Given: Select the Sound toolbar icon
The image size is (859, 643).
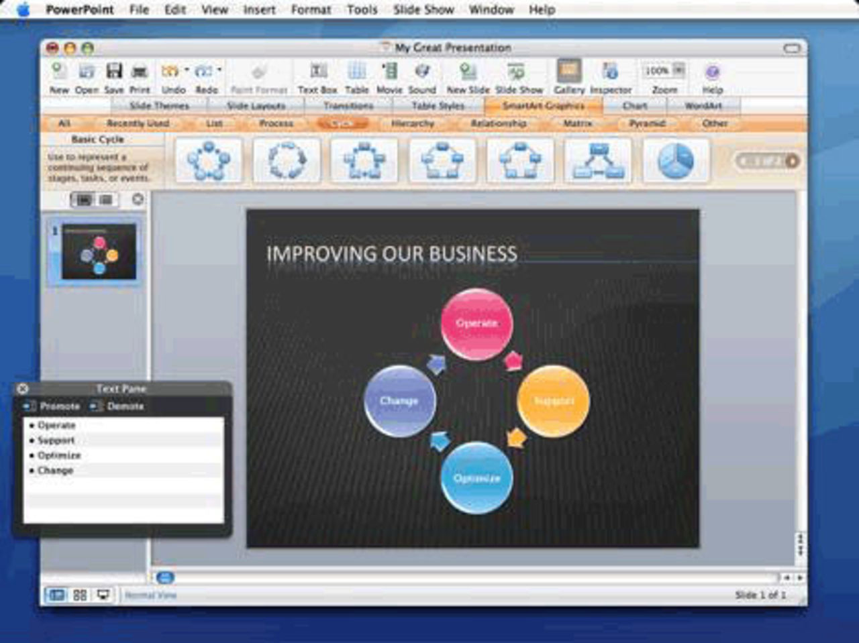Looking at the screenshot, I should coord(422,72).
